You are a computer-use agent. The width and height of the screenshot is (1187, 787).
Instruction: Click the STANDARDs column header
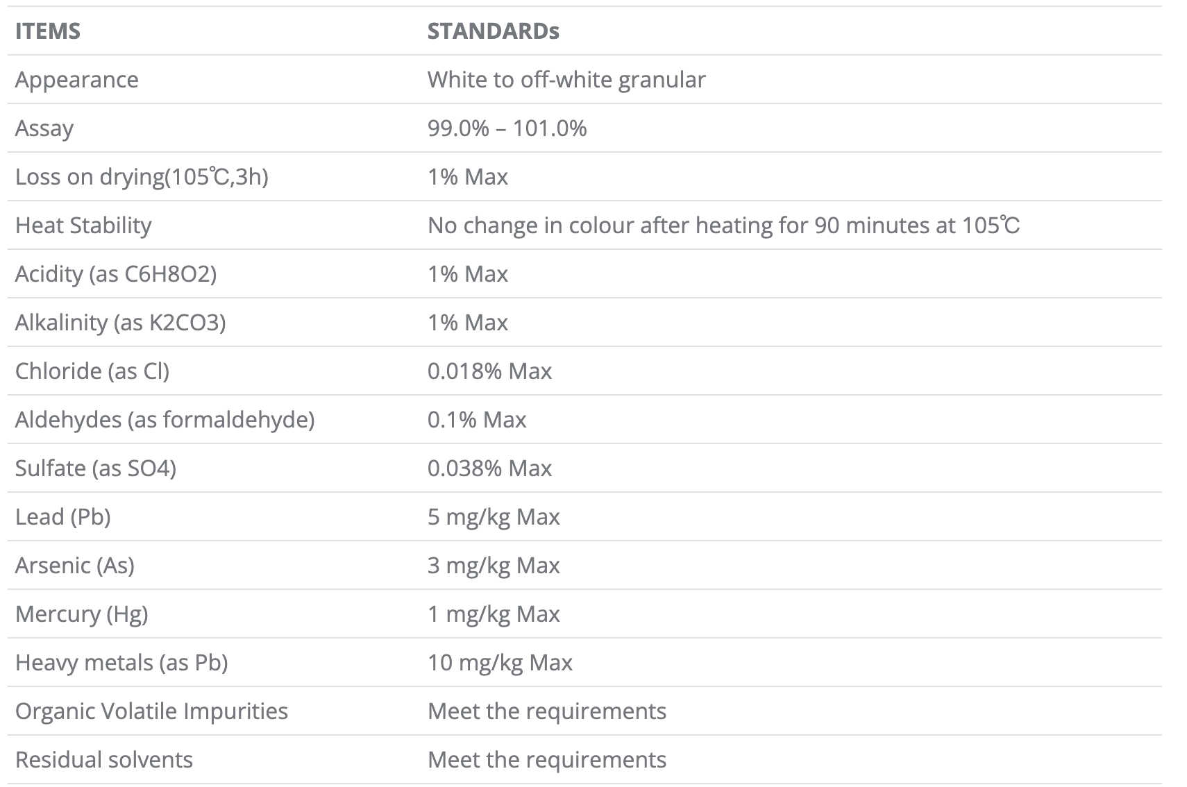point(493,31)
